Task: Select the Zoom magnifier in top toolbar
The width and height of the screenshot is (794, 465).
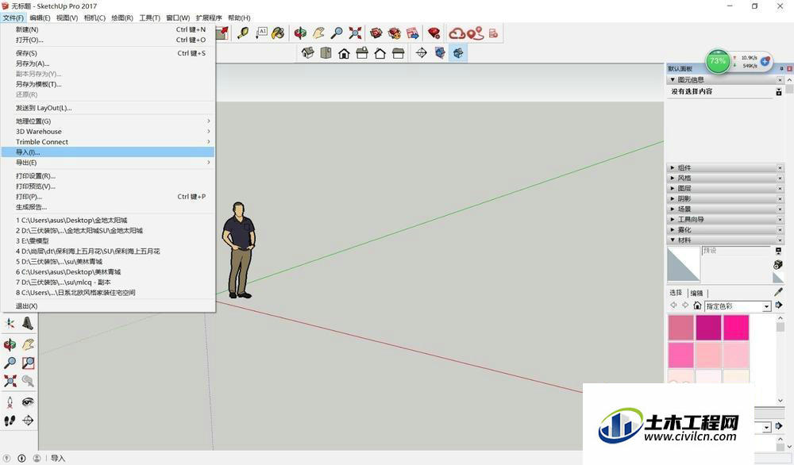Action: (336, 33)
